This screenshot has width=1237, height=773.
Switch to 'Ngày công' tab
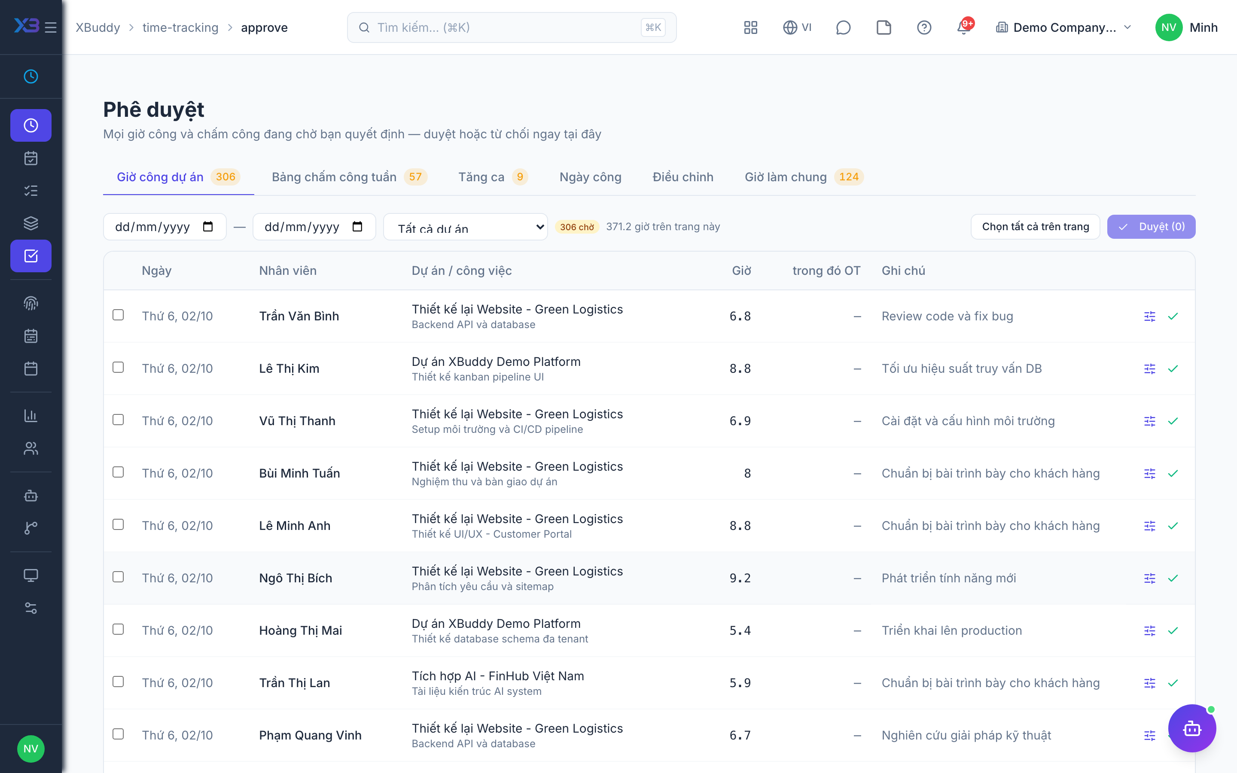pyautogui.click(x=591, y=177)
